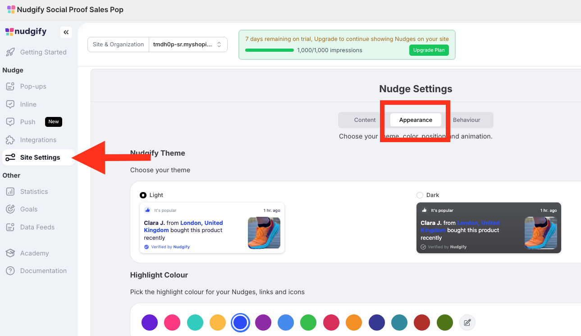Pick the light blue colour swatch
Viewport: 581px width, 336px height.
pos(286,323)
